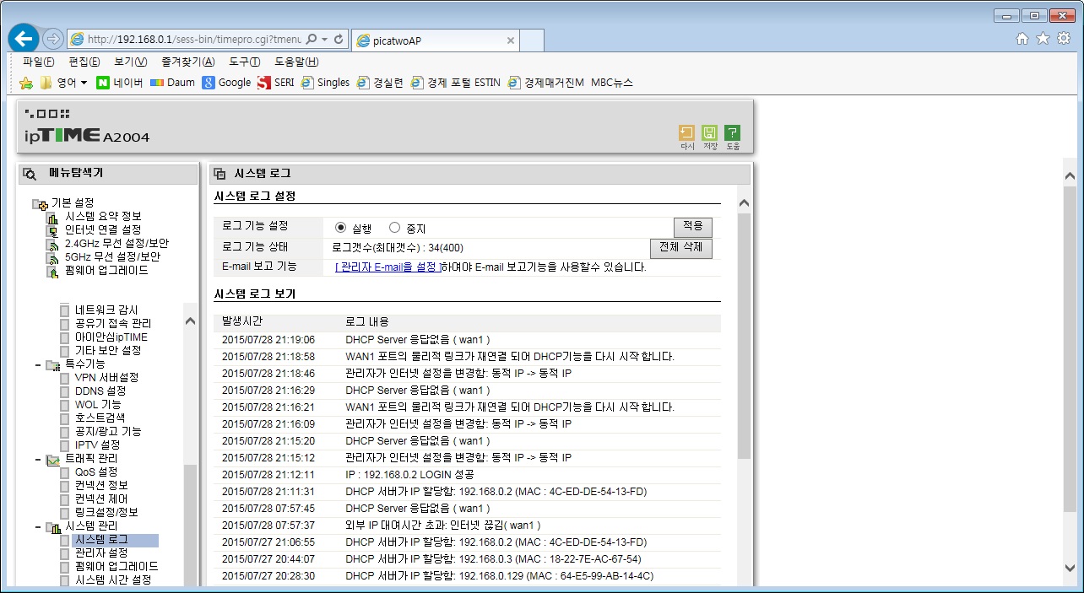Open the 영어 favorites folder dropdown
The image size is (1084, 593).
pyautogui.click(x=64, y=83)
